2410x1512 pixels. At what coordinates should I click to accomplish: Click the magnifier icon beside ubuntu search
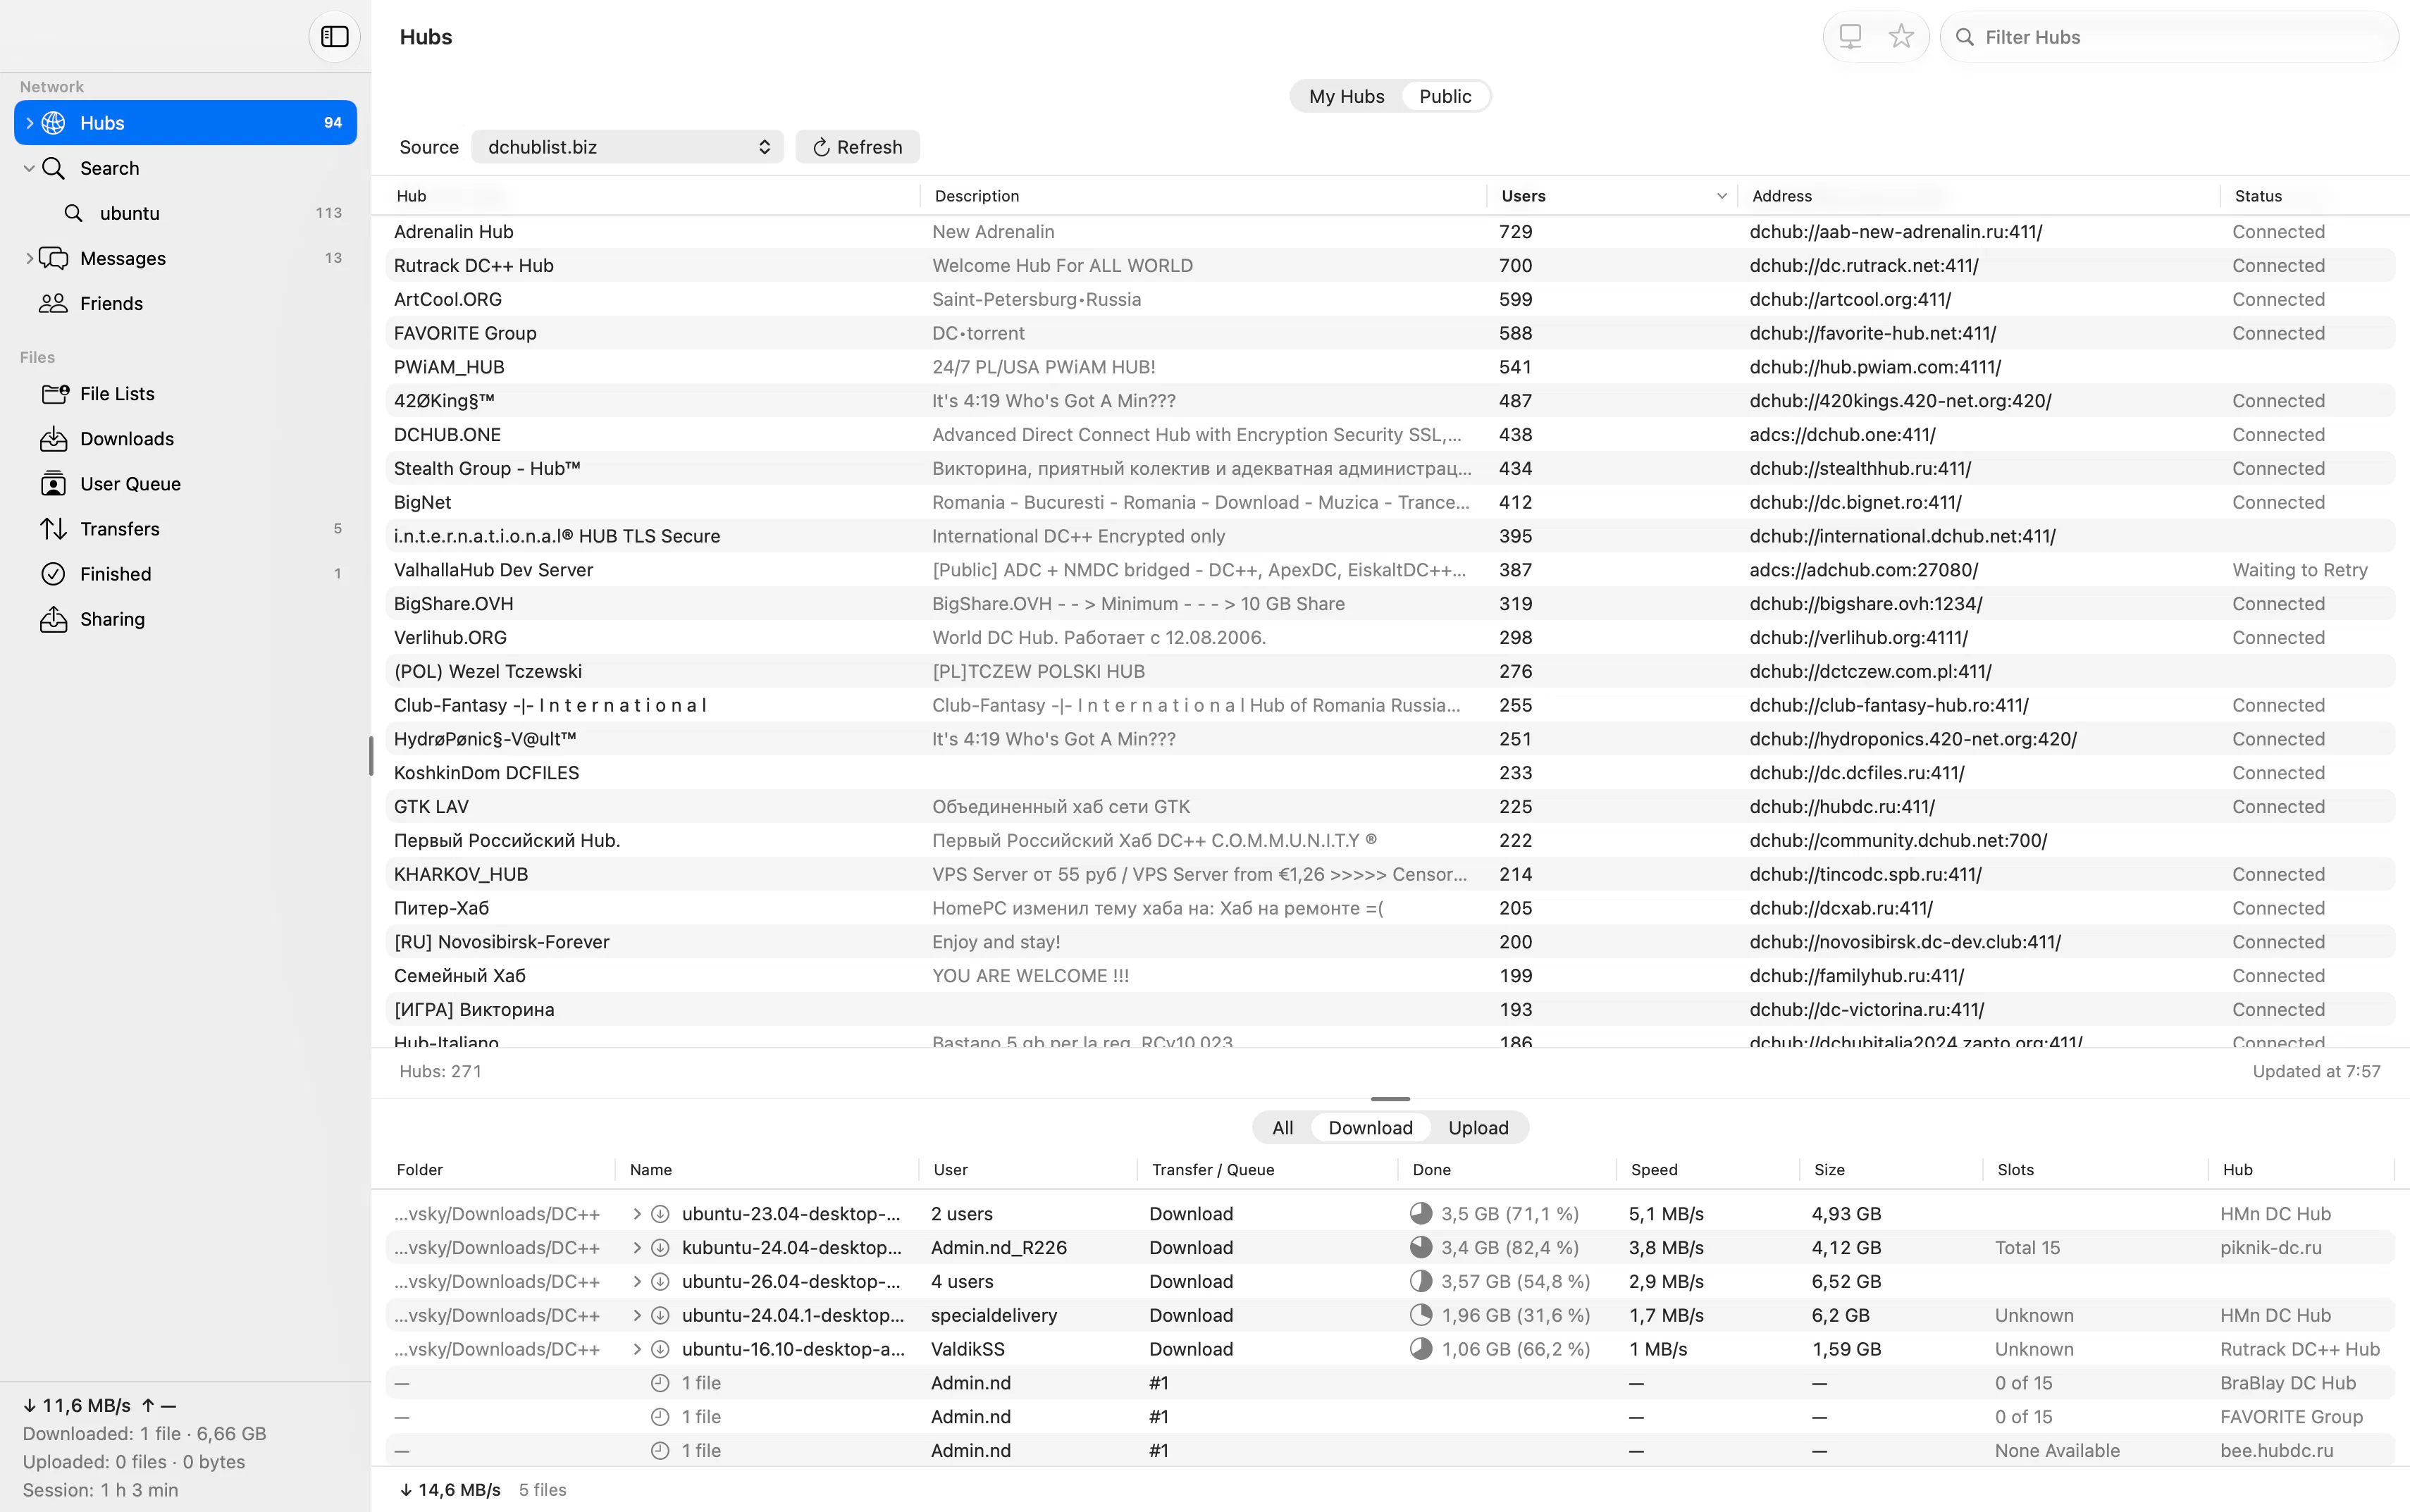click(73, 213)
